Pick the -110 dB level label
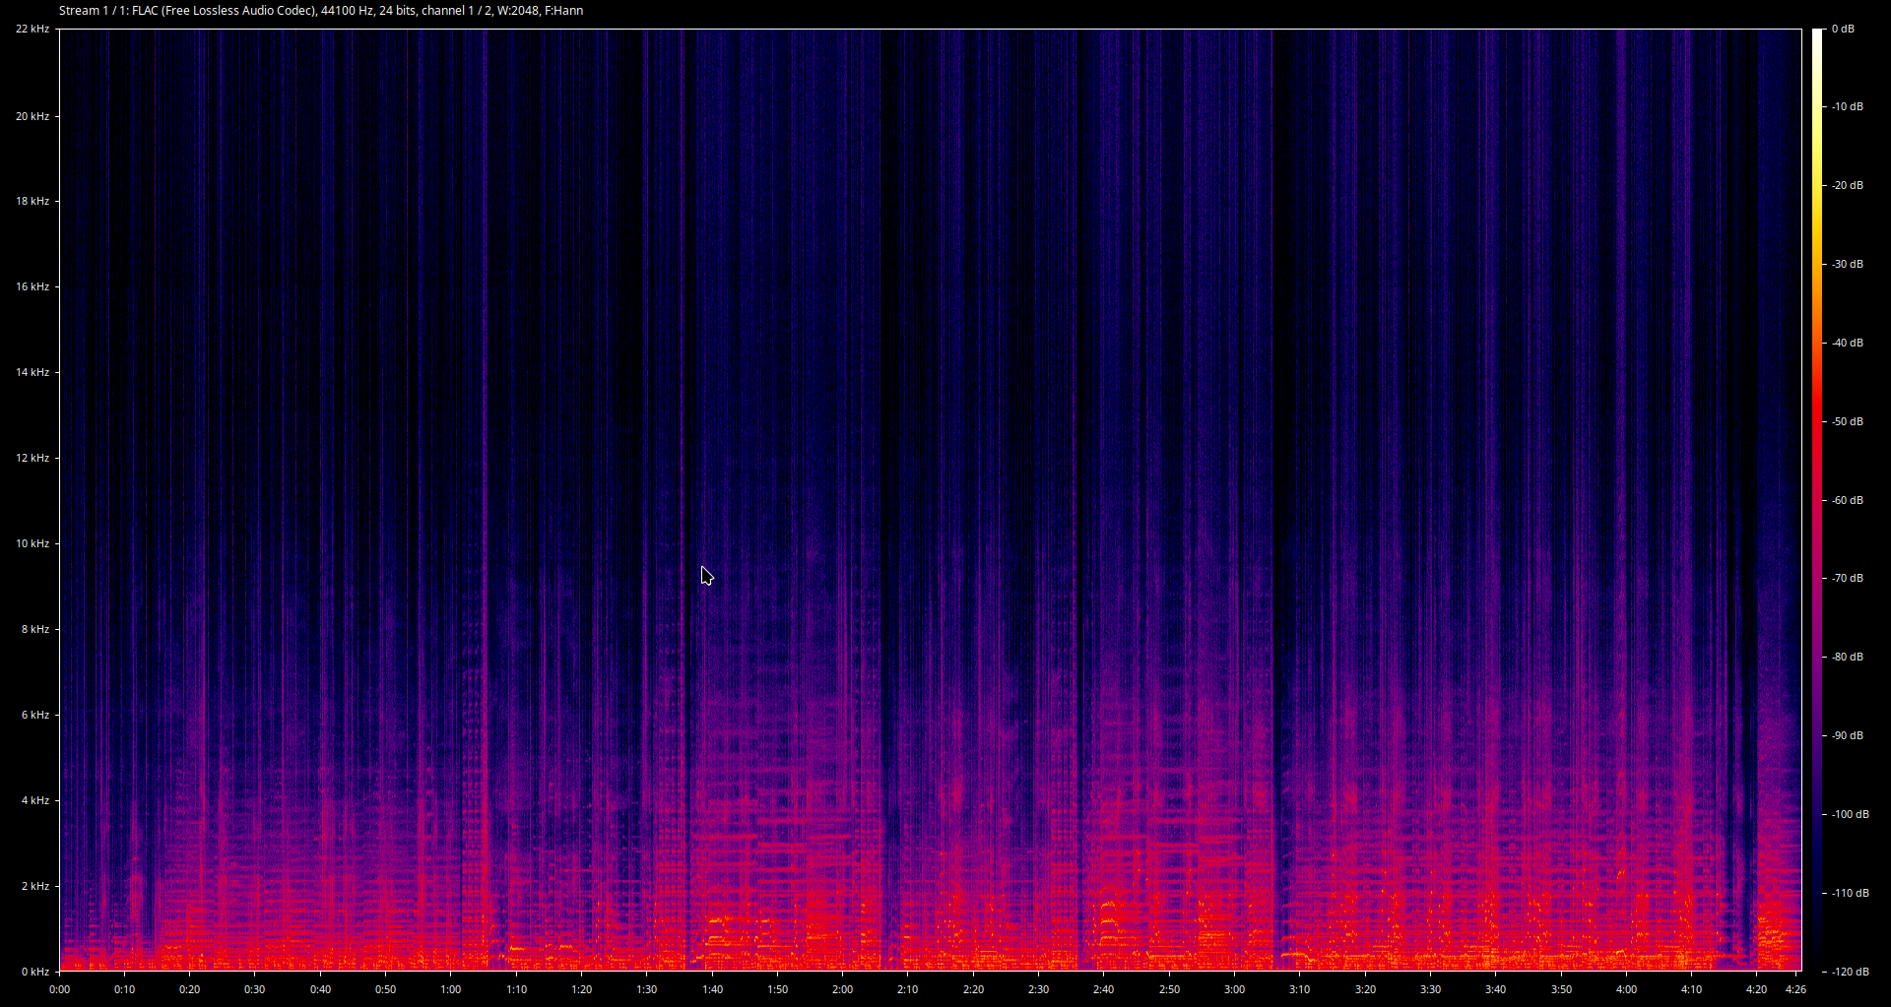This screenshot has width=1891, height=1007. point(1851,893)
